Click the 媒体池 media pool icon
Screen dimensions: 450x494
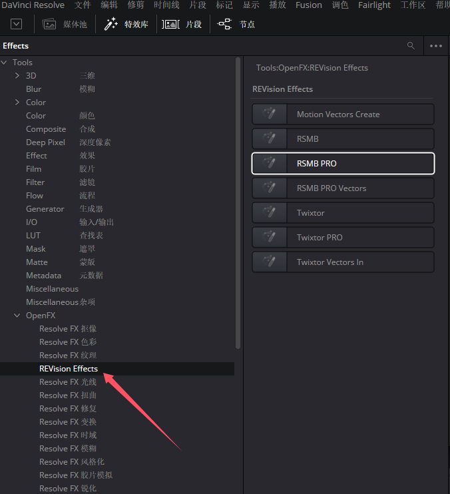[49, 24]
